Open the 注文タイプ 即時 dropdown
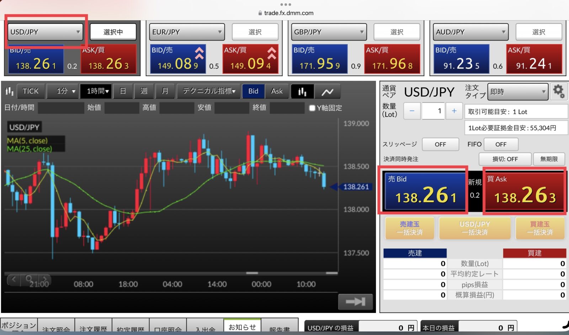The width and height of the screenshot is (569, 335). [517, 92]
